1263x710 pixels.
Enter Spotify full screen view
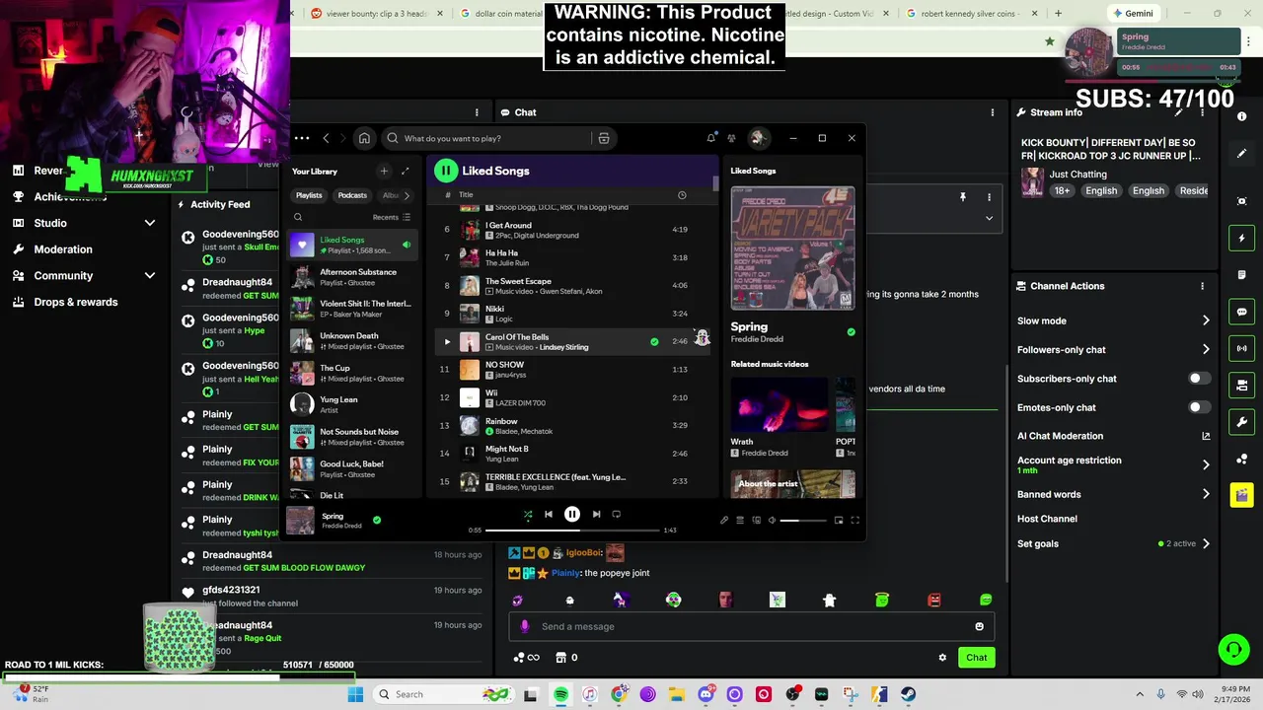click(x=854, y=520)
